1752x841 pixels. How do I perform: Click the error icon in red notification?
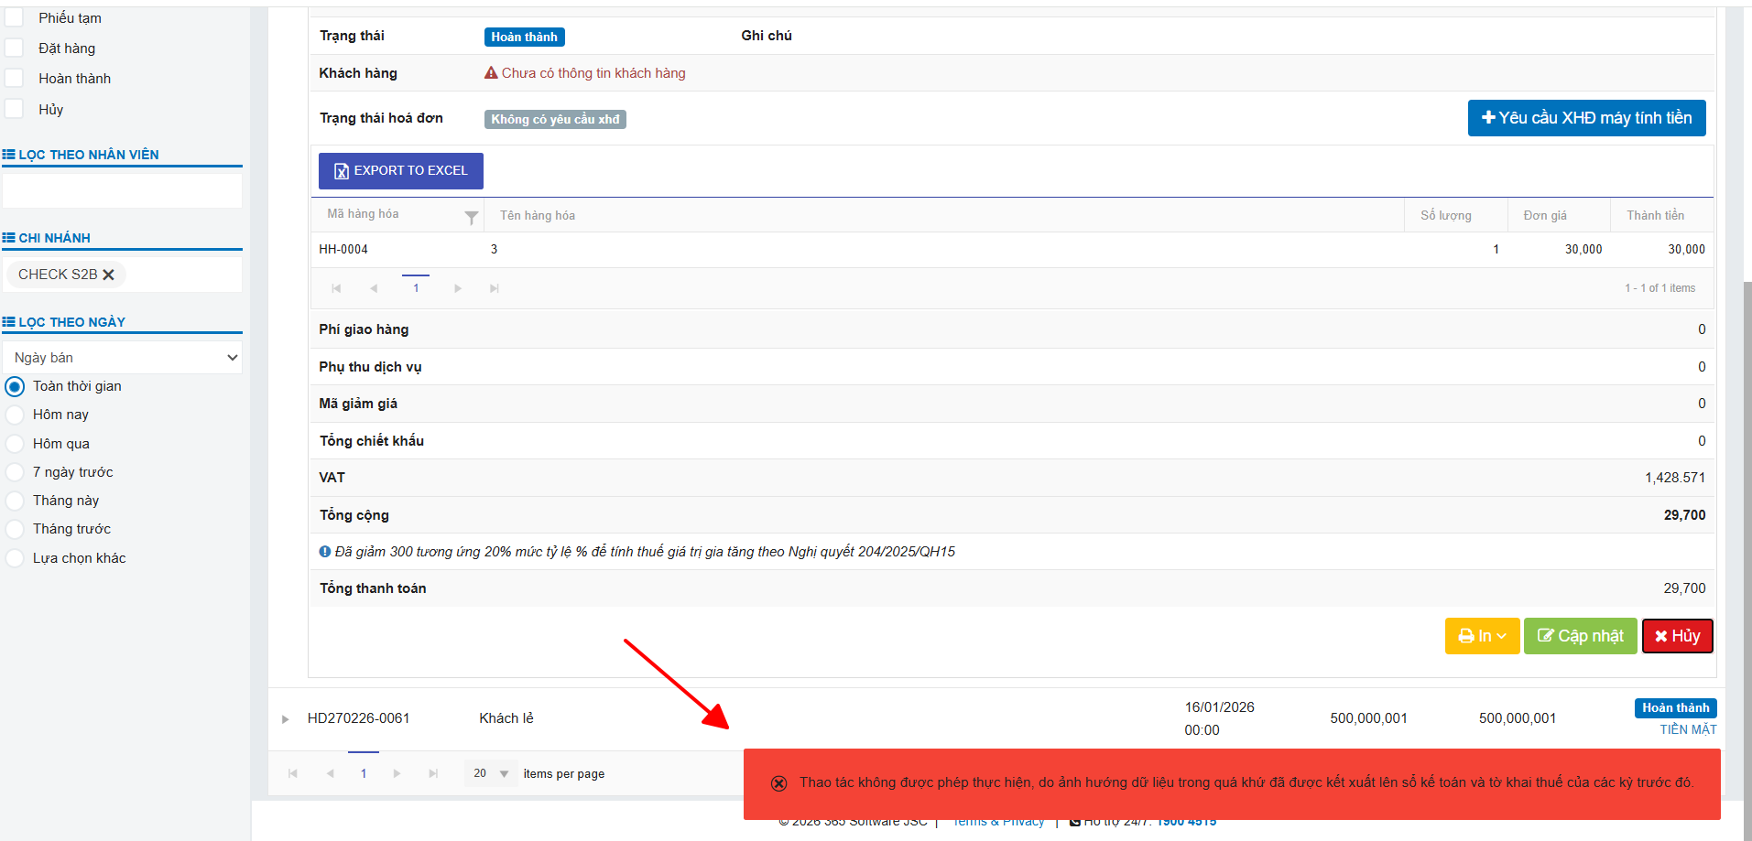tap(778, 783)
